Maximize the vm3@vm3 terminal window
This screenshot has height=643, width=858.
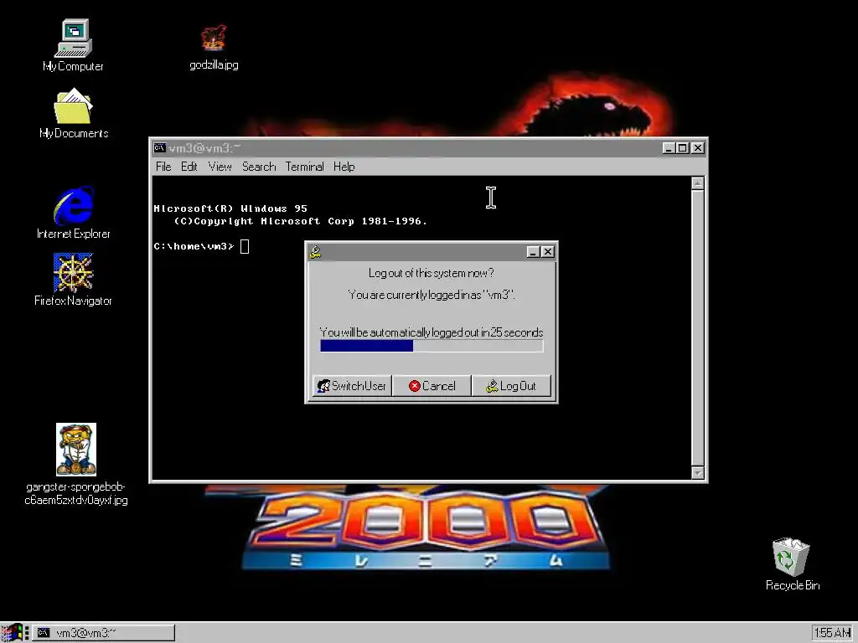682,147
